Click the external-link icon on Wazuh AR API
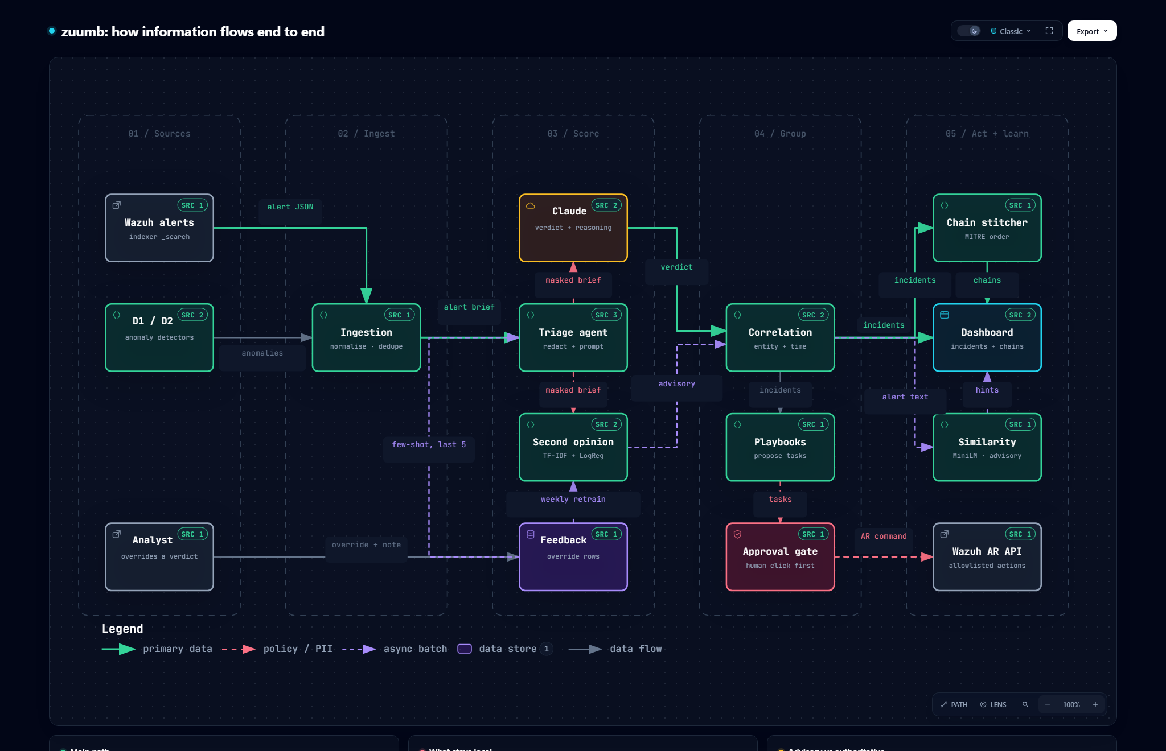The image size is (1166, 751). point(945,534)
